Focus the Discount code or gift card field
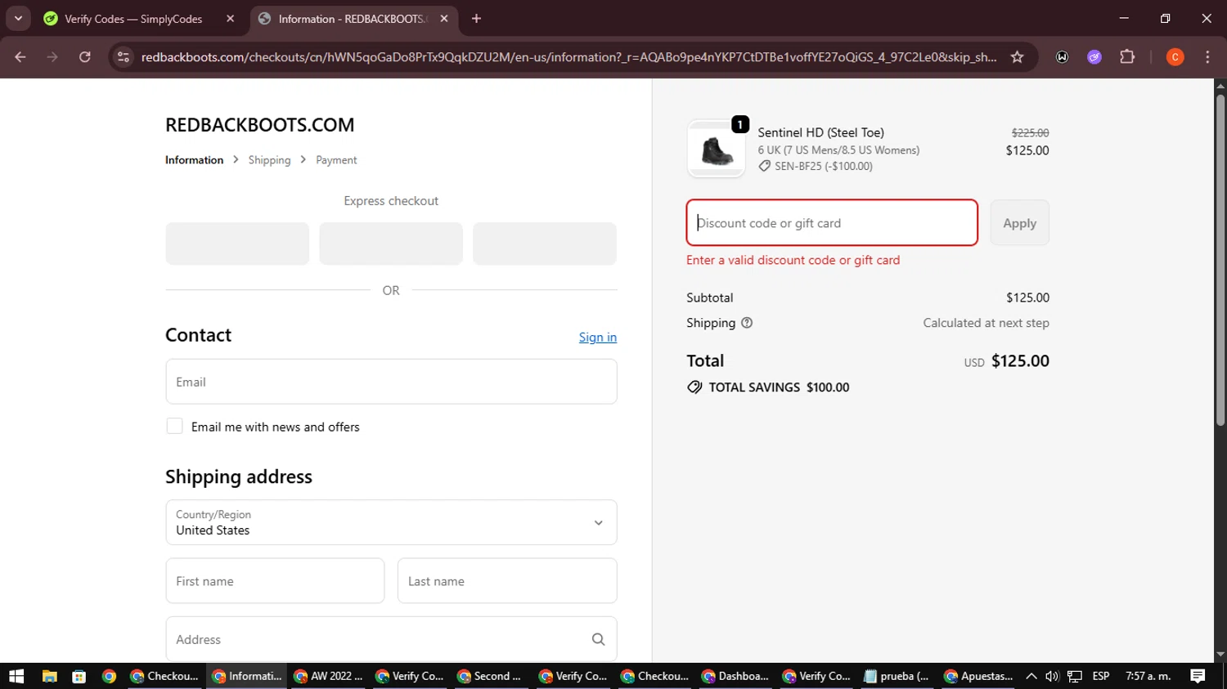Viewport: 1227px width, 689px height. coord(832,222)
